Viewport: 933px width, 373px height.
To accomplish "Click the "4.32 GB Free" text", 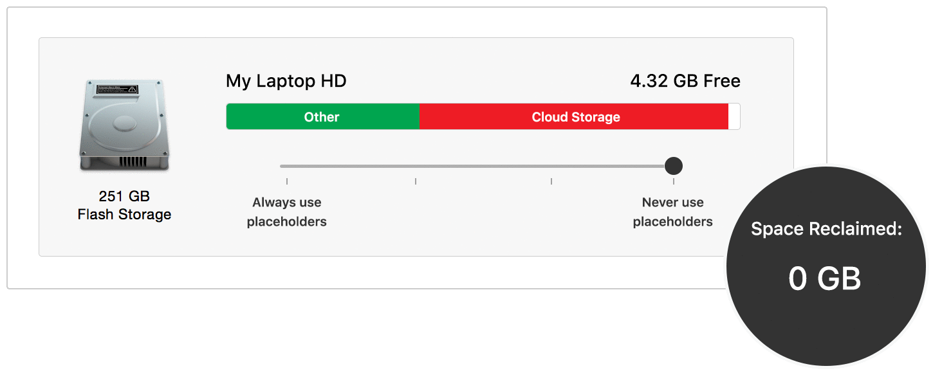I will click(x=685, y=82).
